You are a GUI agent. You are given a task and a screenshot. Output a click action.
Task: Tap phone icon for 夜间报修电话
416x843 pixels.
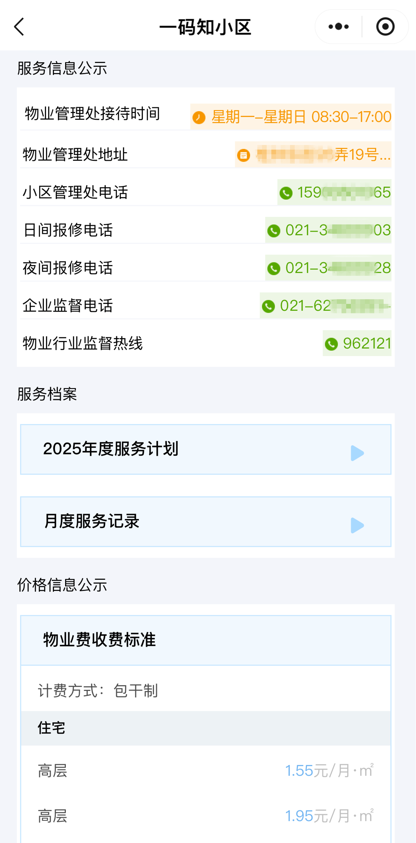[274, 268]
